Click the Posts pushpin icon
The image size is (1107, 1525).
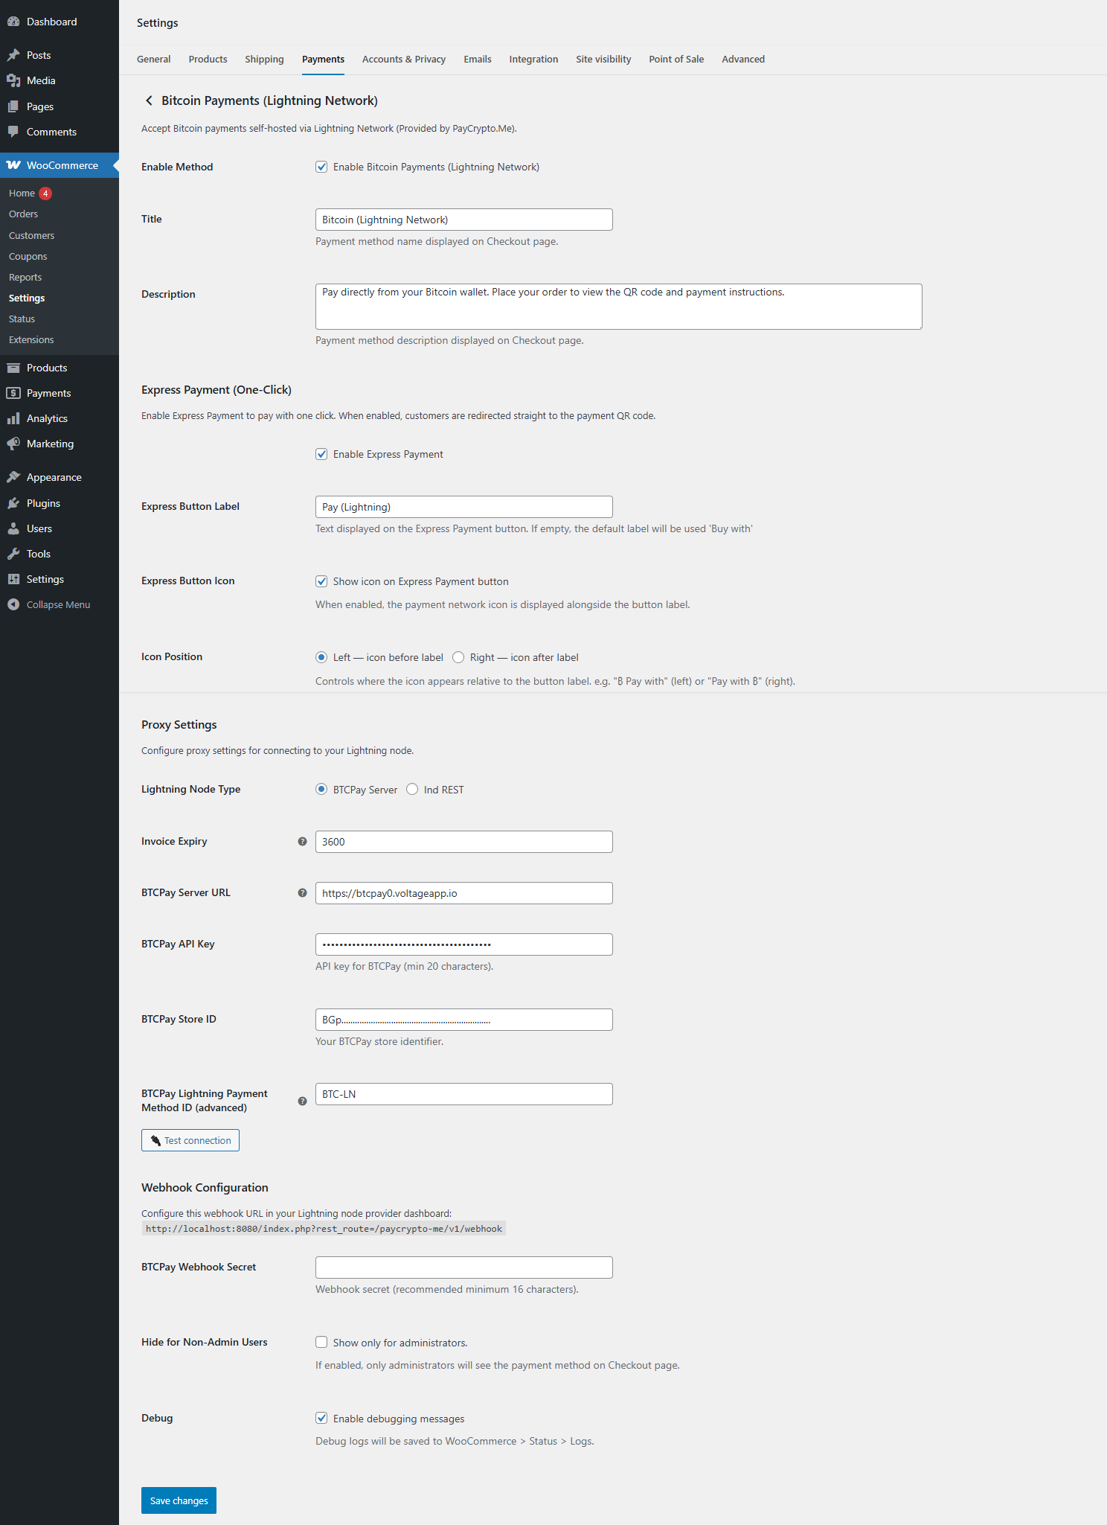(x=13, y=55)
